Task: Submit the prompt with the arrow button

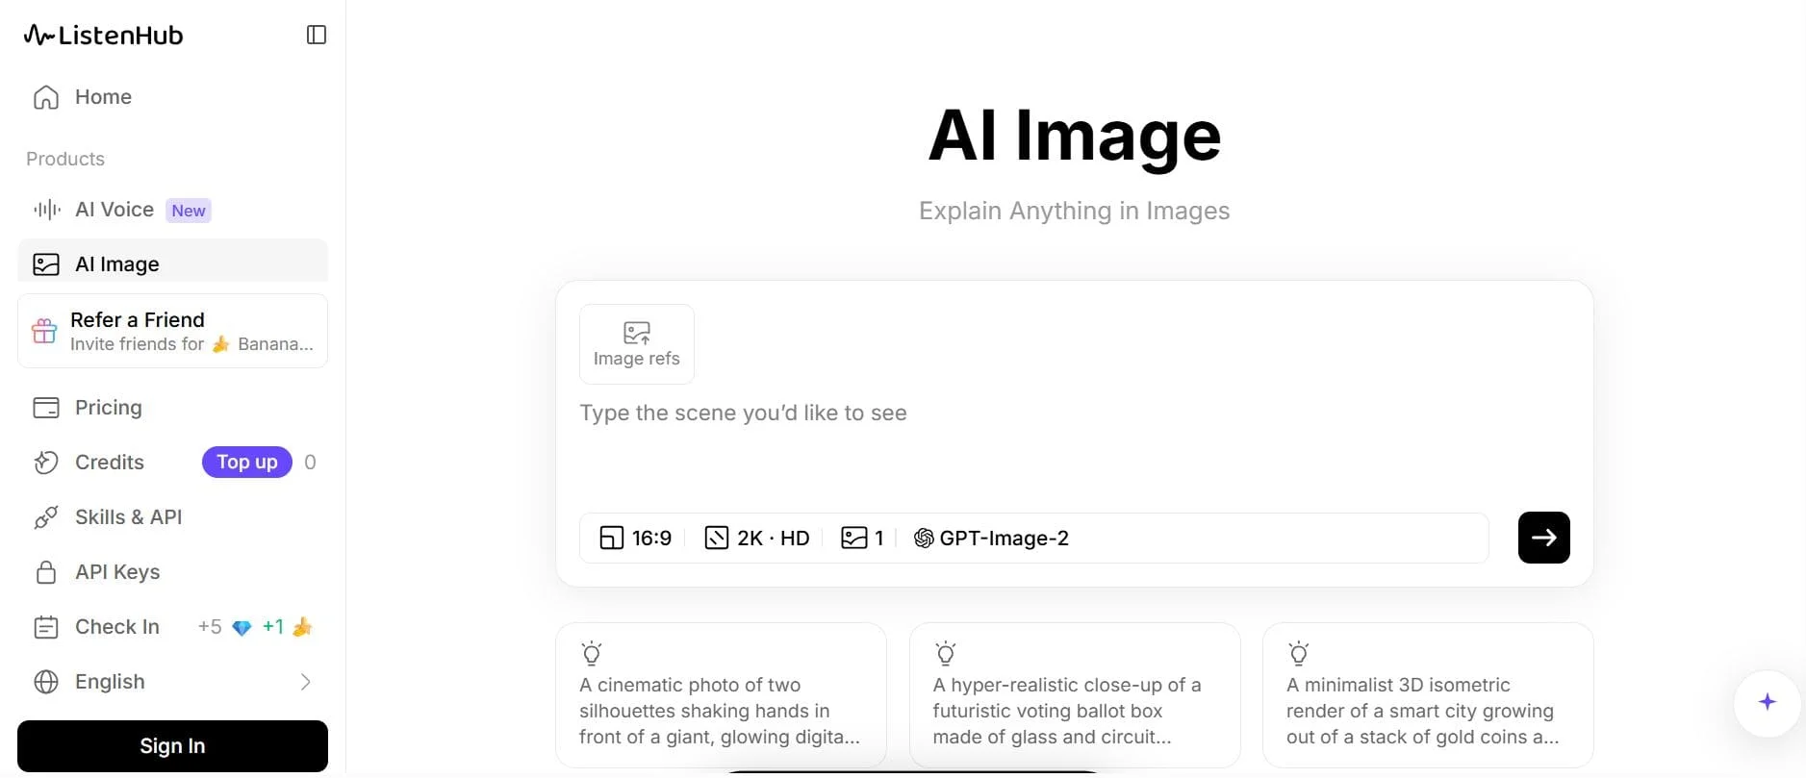Action: [1543, 538]
